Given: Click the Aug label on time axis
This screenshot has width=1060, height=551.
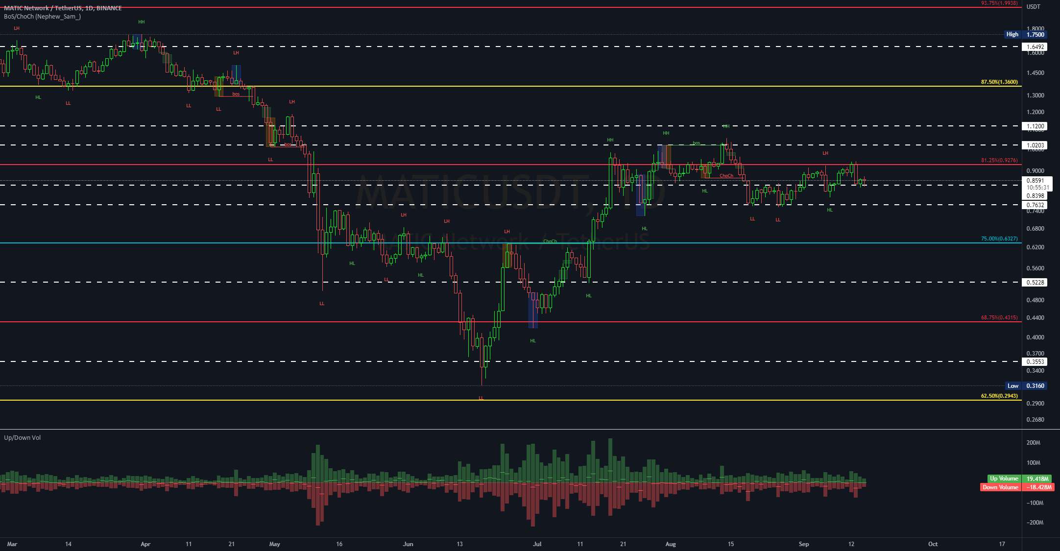Looking at the screenshot, I should (x=671, y=544).
